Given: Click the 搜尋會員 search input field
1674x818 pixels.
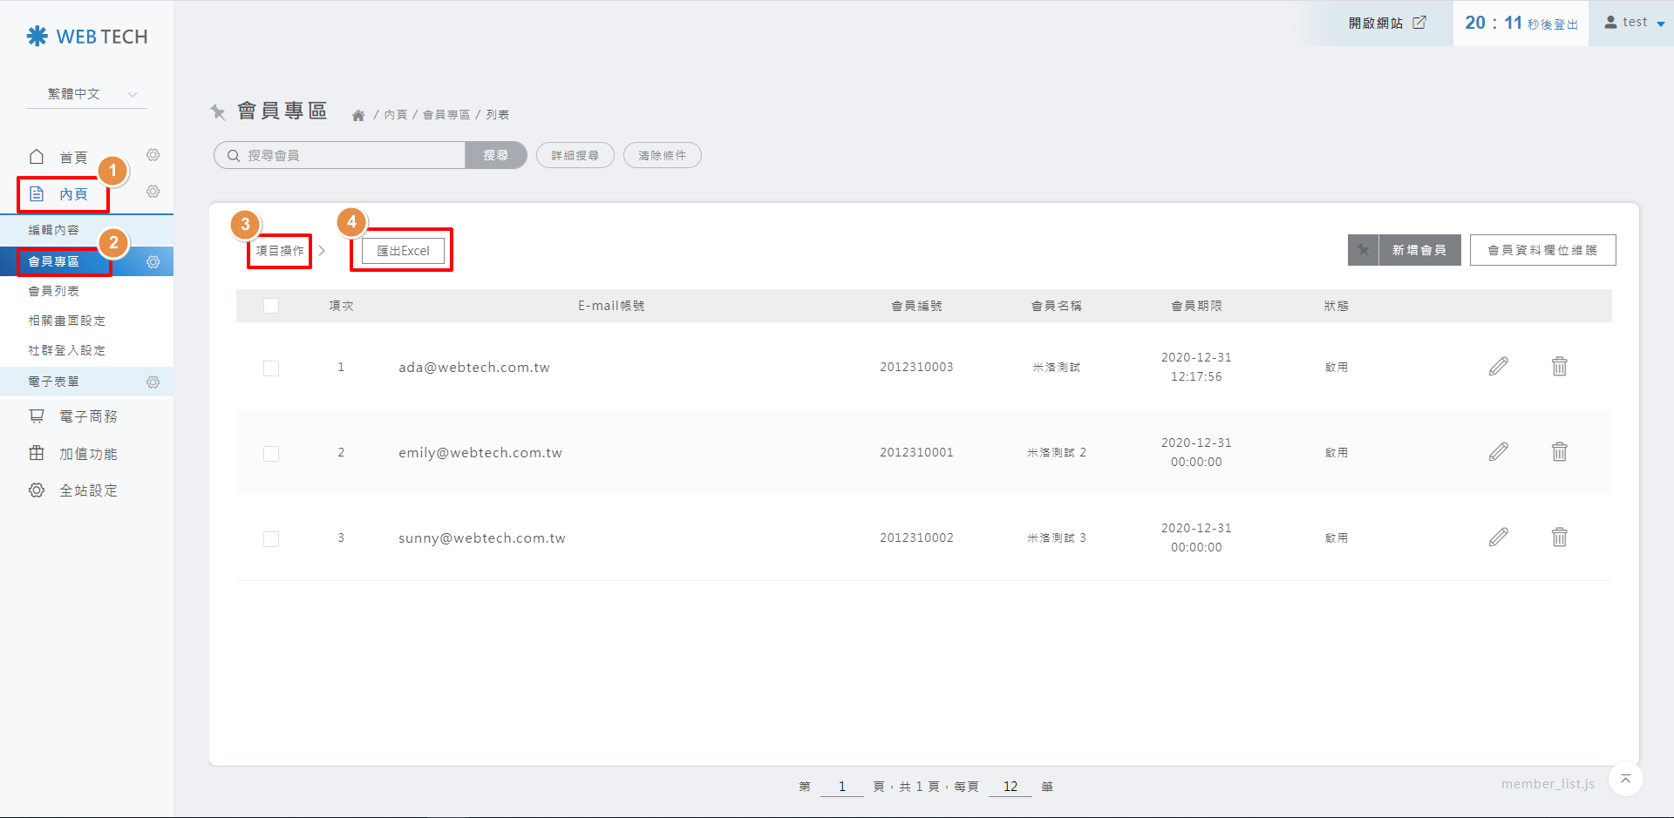Looking at the screenshot, I should (349, 155).
